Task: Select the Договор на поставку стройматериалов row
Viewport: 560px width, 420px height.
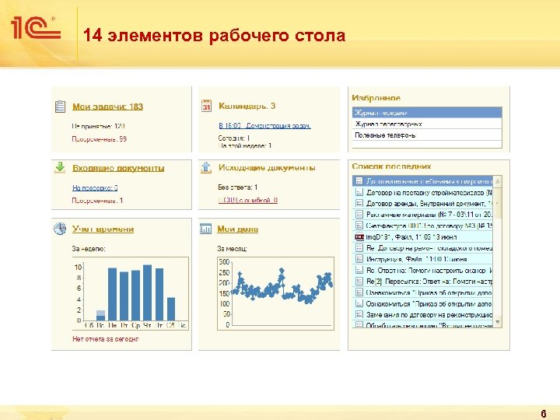Action: click(x=422, y=193)
